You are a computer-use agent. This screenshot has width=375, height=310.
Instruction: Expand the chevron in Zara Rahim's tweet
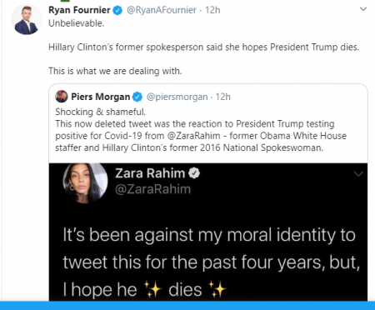coord(358,174)
